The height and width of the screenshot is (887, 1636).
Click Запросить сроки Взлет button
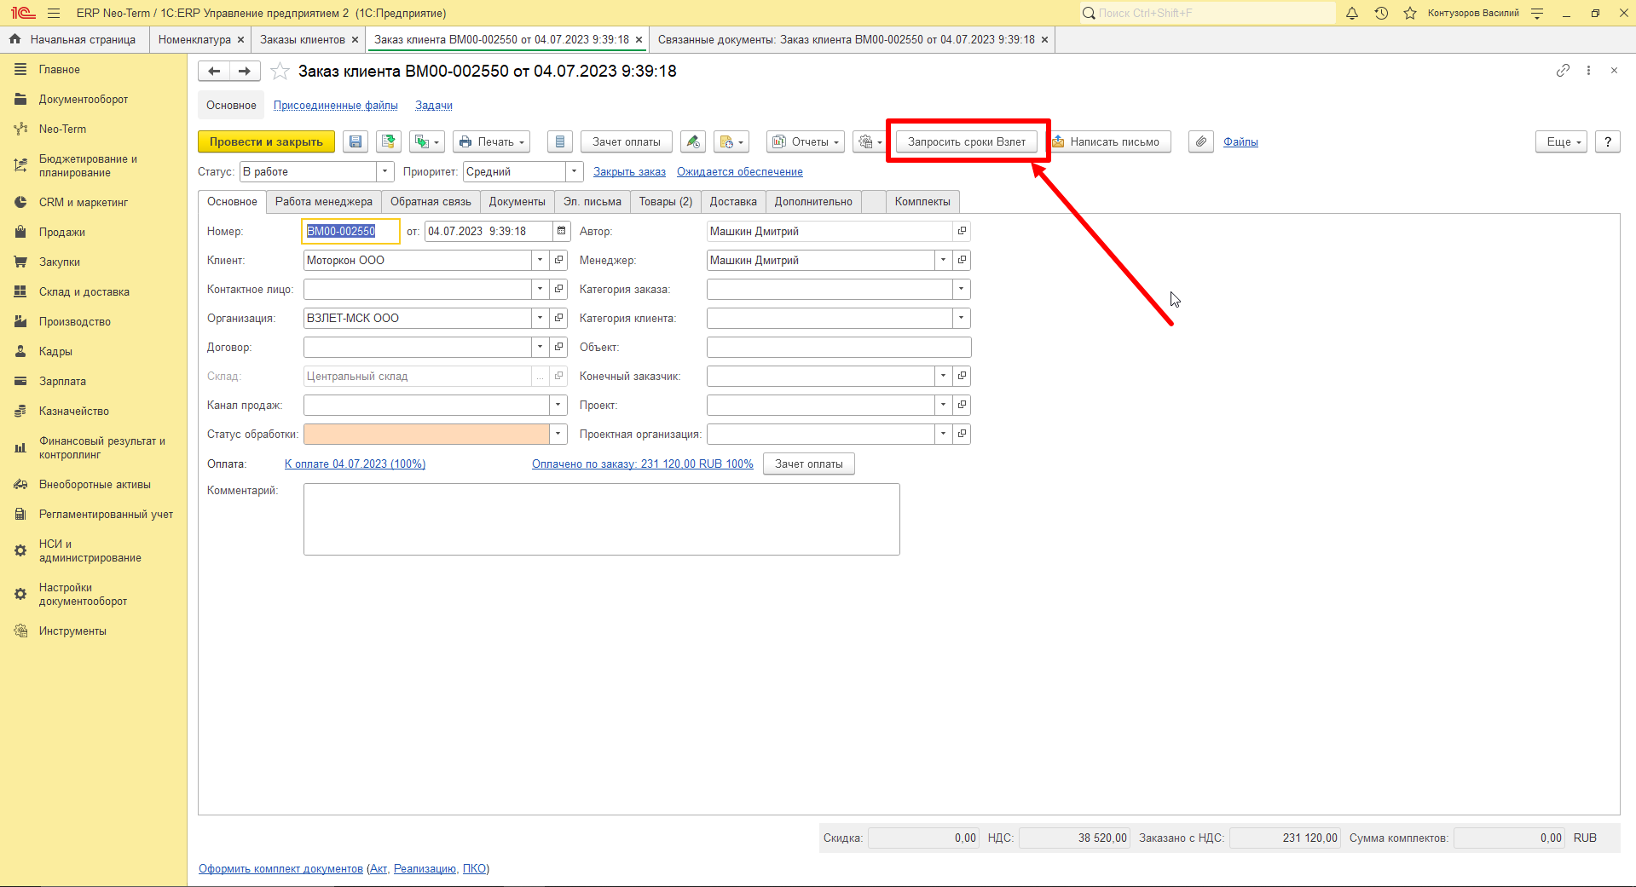pyautogui.click(x=967, y=142)
